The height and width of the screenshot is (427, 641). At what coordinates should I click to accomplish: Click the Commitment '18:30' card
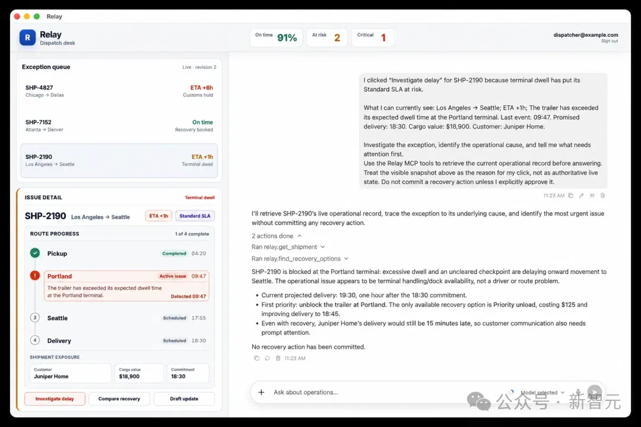[188, 373]
